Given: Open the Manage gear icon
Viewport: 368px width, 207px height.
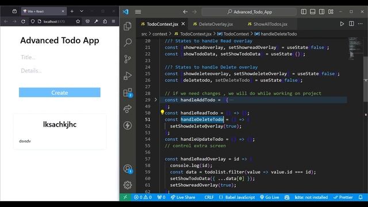Looking at the screenshot, I should 128,185.
